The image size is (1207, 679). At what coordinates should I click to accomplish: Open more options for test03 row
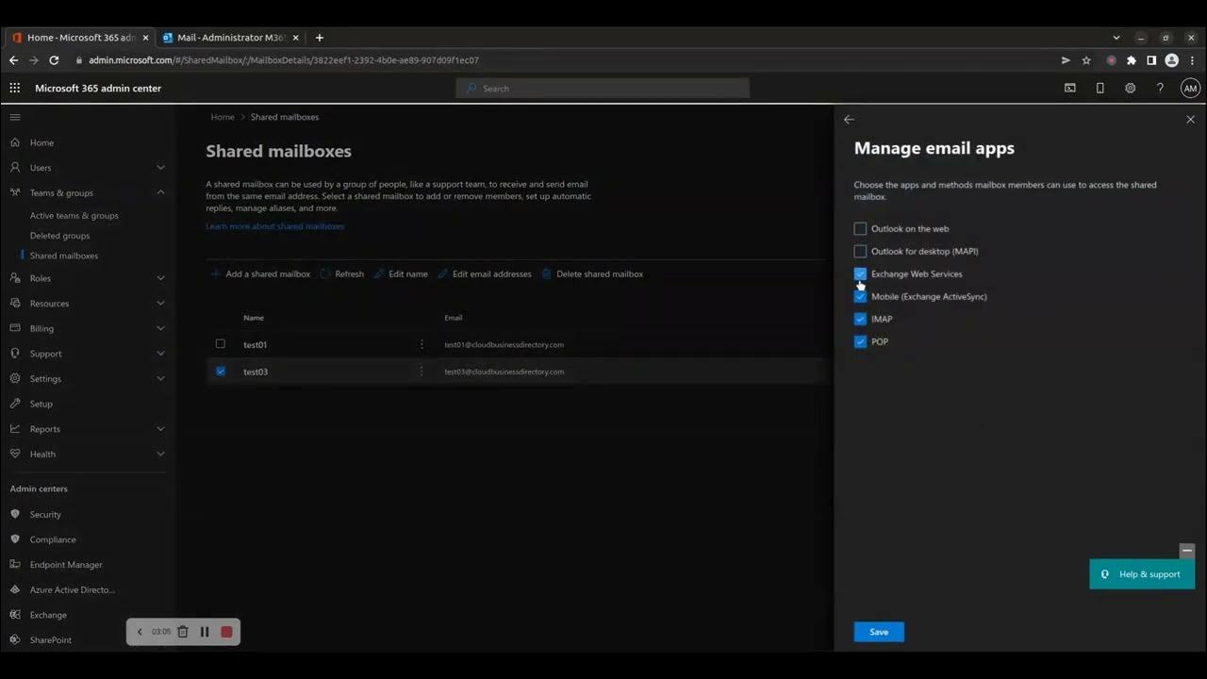click(x=422, y=371)
